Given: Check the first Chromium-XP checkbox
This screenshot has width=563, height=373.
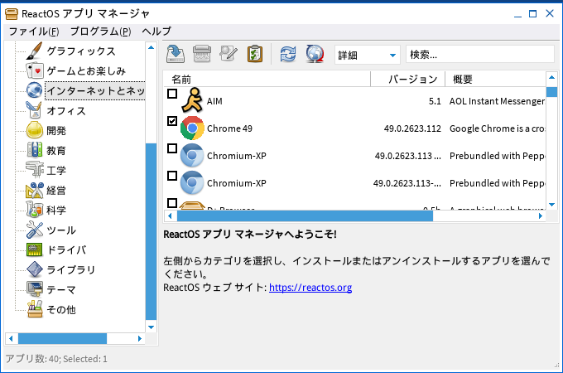Looking at the screenshot, I should point(172,148).
